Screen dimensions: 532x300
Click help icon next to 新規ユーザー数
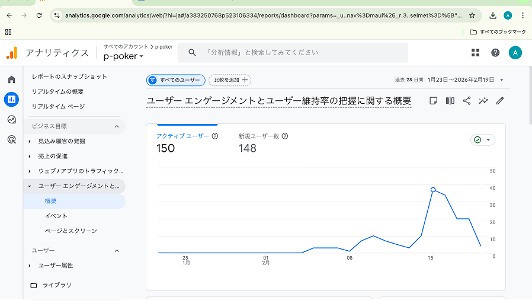coord(285,136)
